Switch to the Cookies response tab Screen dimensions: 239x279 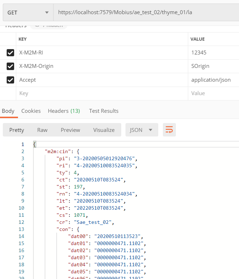tap(31, 111)
